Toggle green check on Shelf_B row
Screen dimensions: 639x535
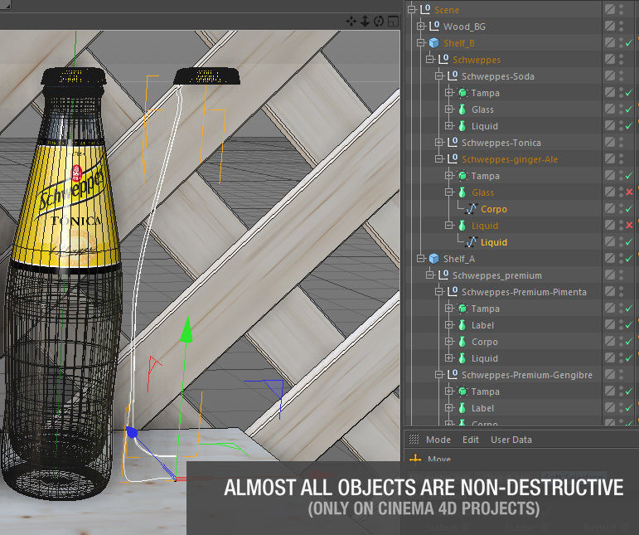[x=629, y=43]
